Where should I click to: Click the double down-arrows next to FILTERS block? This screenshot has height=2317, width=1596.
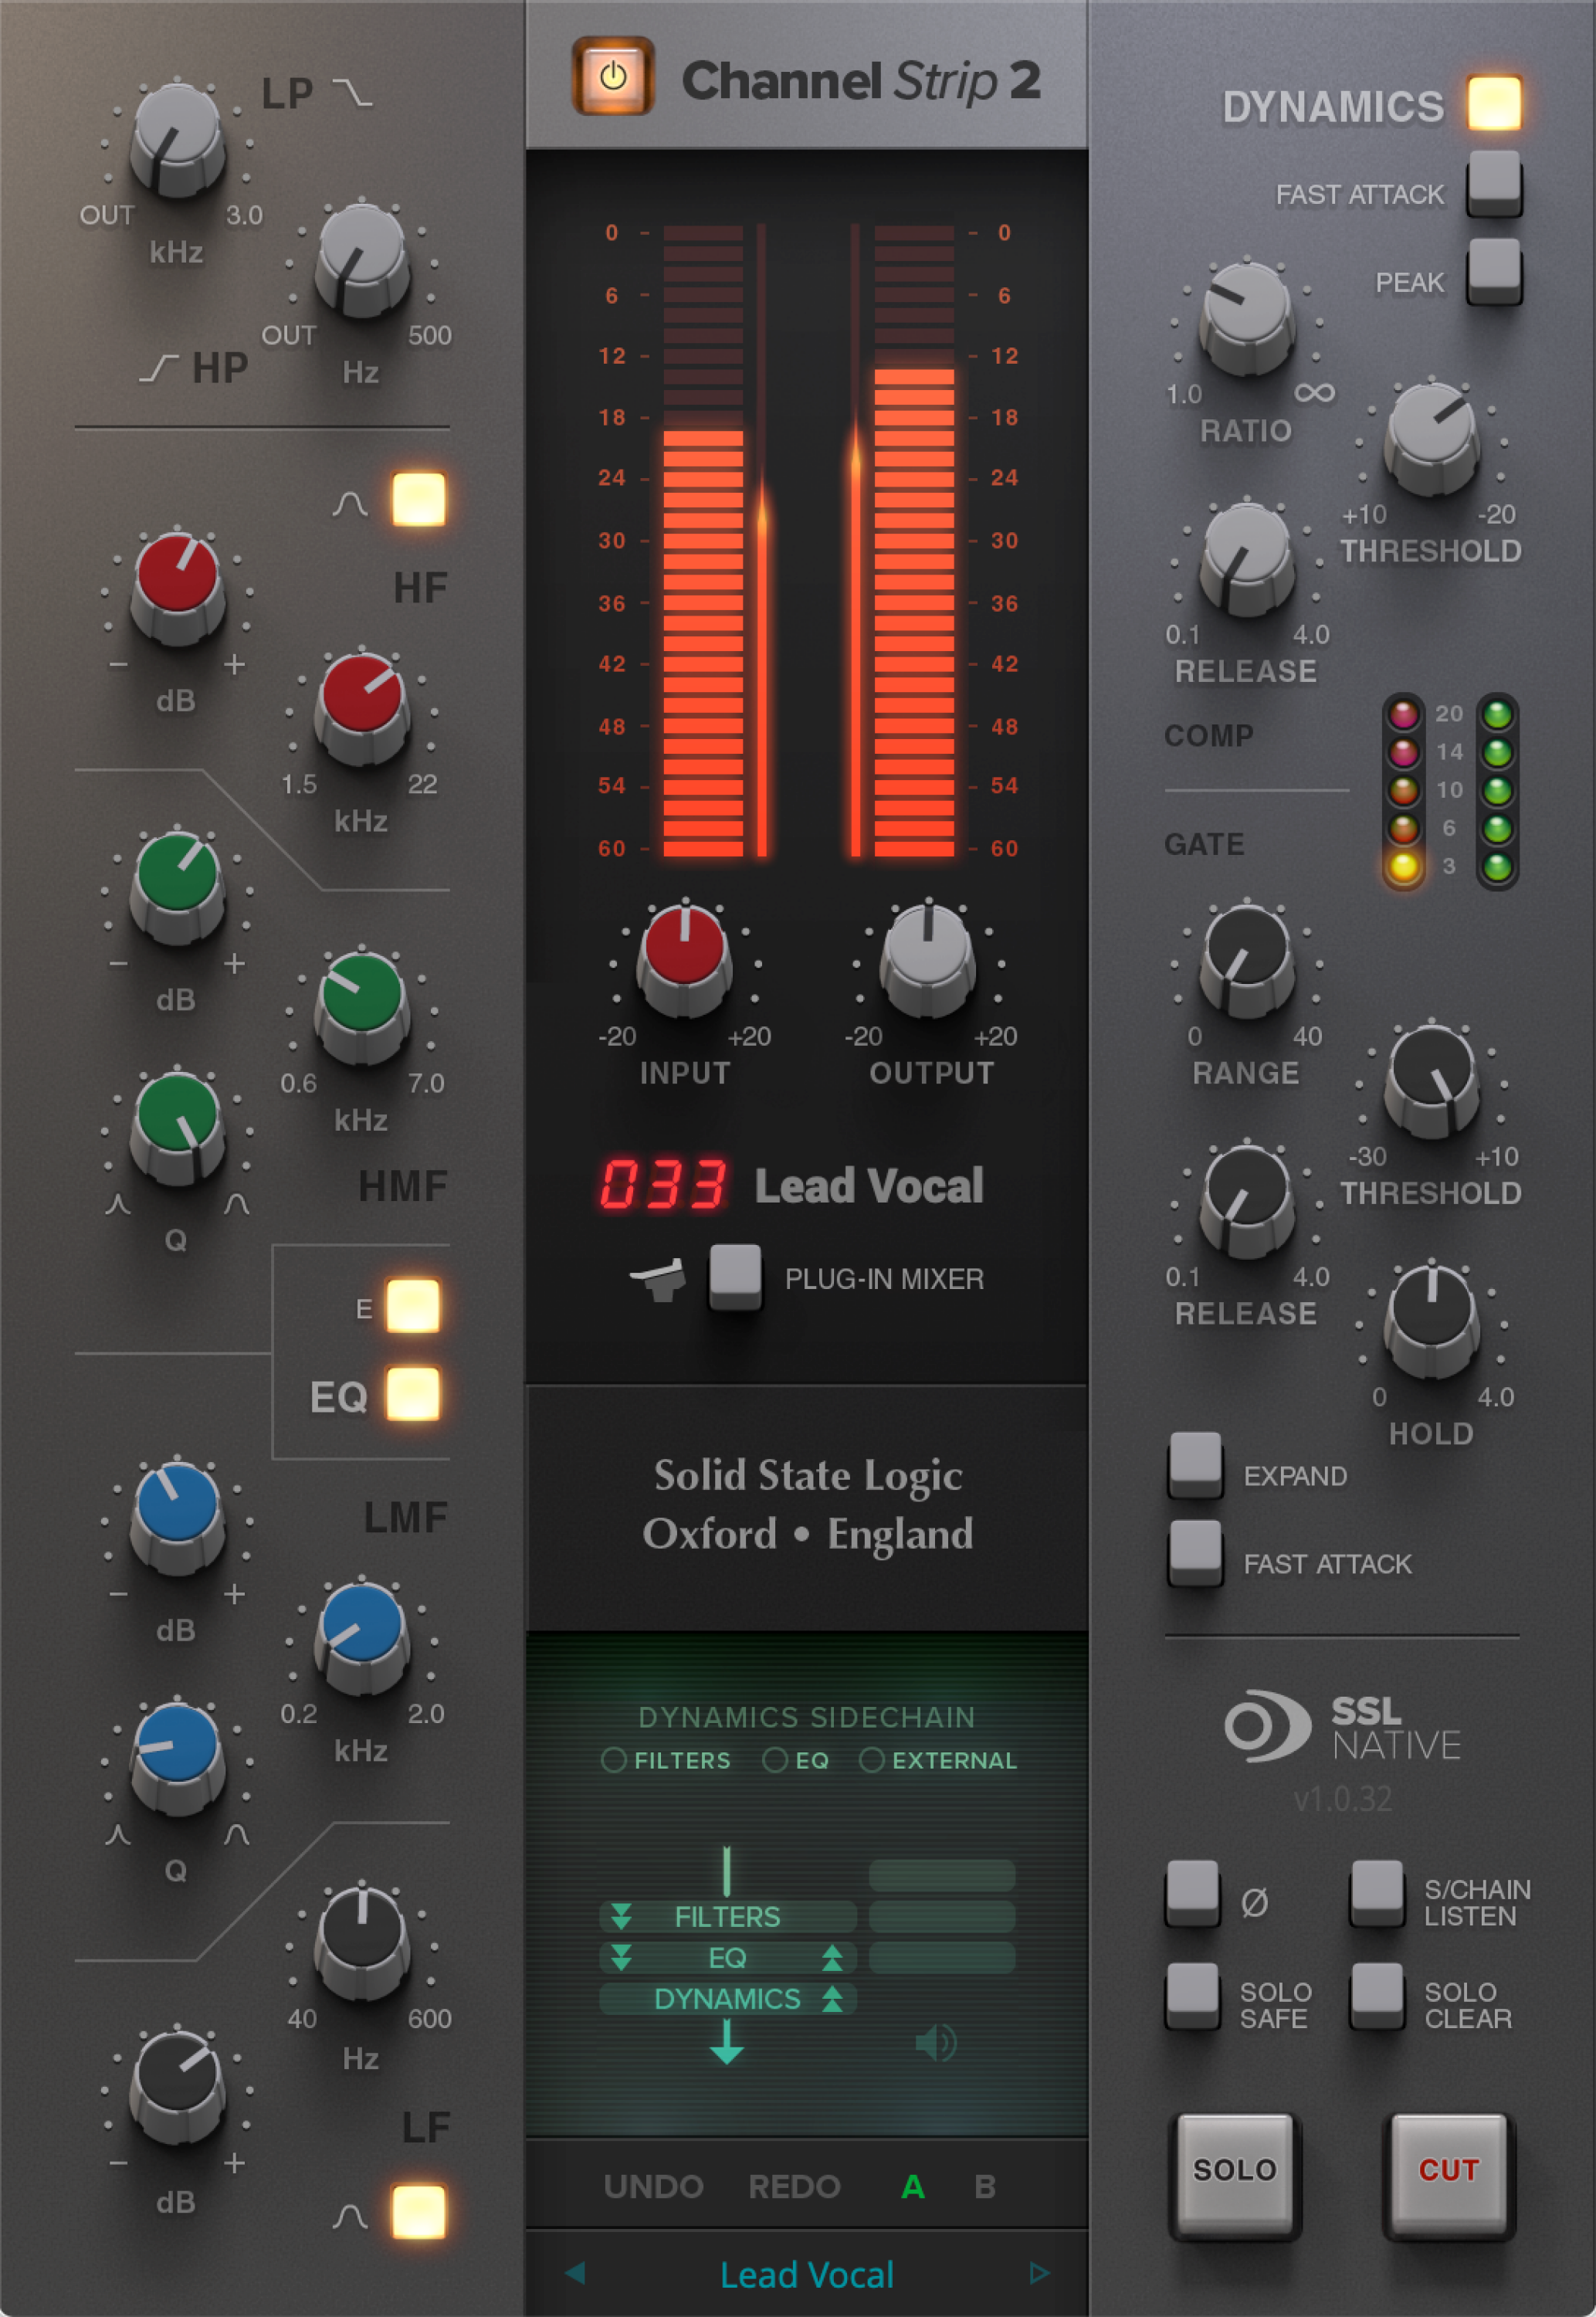click(623, 1917)
